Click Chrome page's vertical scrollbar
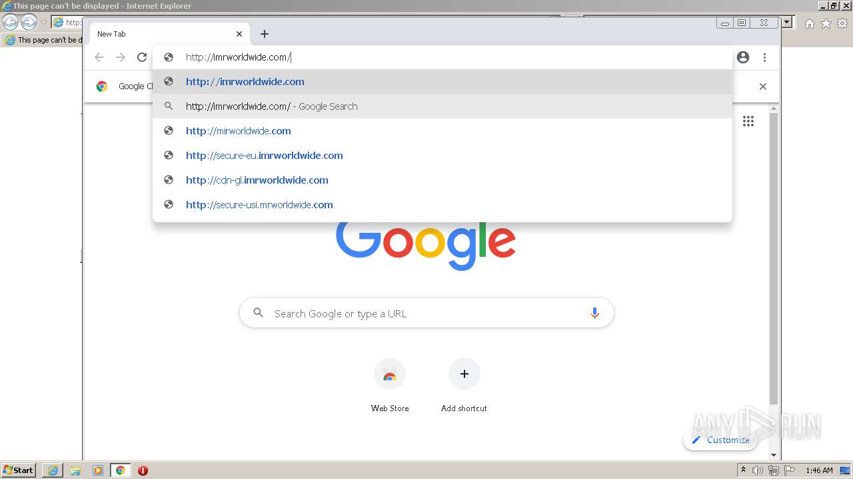 pos(774,259)
